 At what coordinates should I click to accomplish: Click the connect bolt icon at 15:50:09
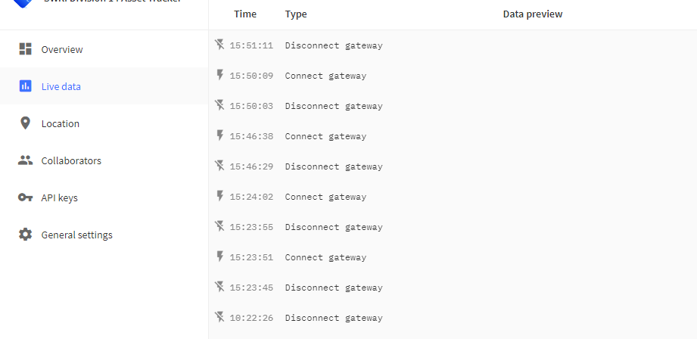219,75
